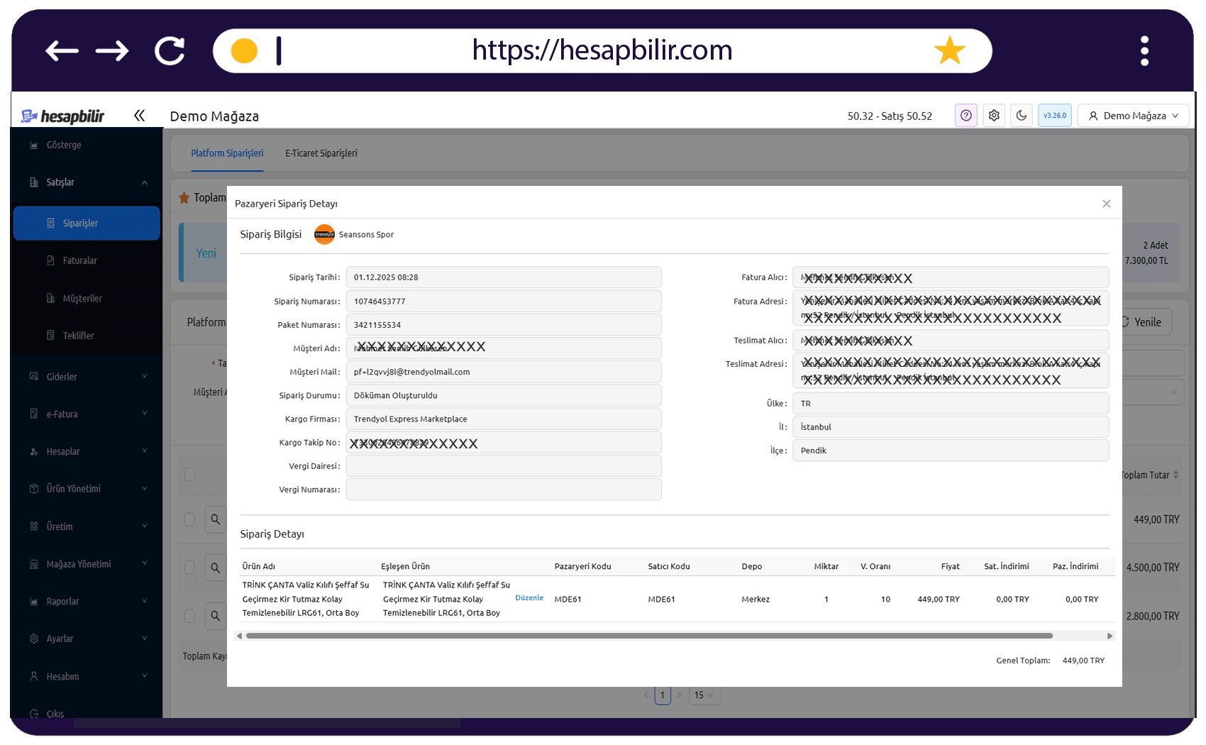Click the Trendyol store logo icon
Image resolution: width=1206 pixels, height=745 pixels.
(x=324, y=234)
